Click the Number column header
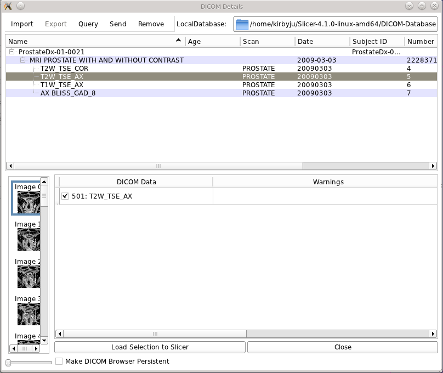Image resolution: width=443 pixels, height=373 pixels. pyautogui.click(x=421, y=42)
